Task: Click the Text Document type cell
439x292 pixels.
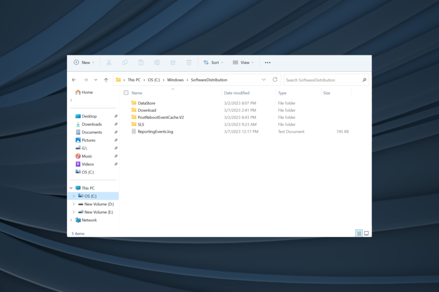Action: click(x=291, y=132)
